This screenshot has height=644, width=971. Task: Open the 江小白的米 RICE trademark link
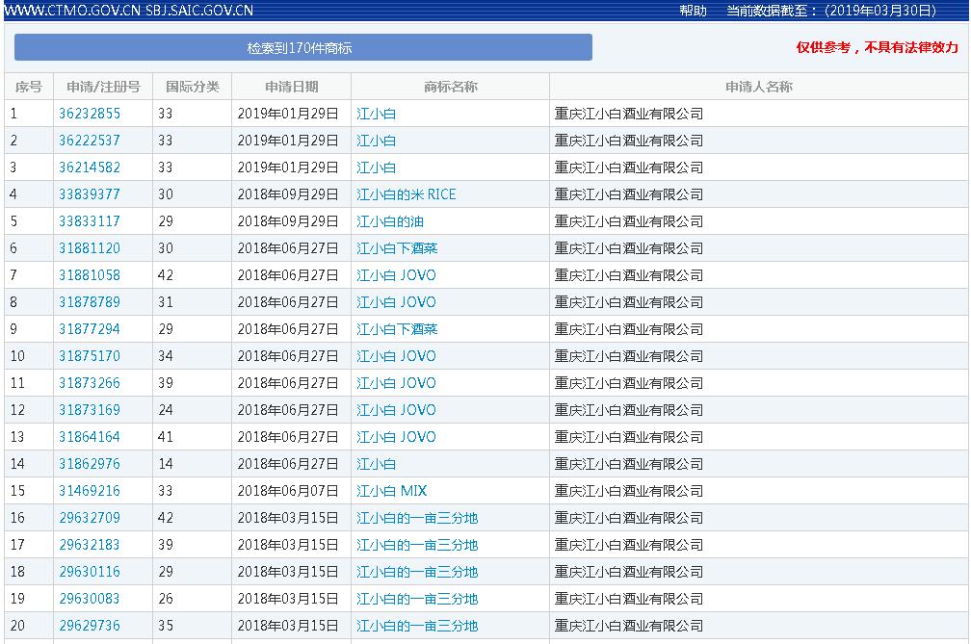pos(407,194)
